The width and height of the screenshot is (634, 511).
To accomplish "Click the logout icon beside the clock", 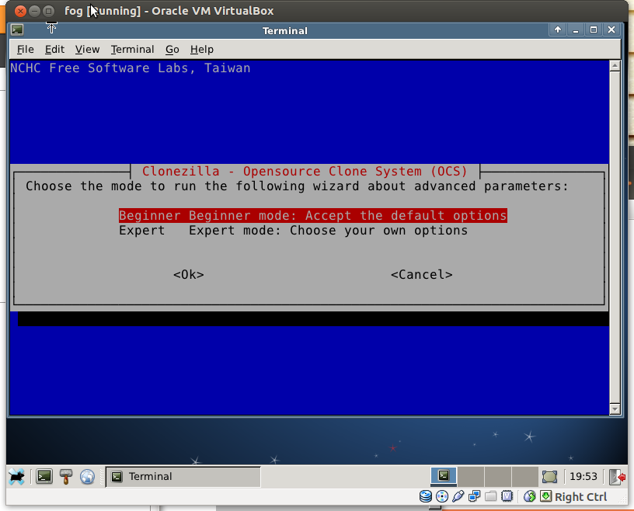I will (x=617, y=476).
